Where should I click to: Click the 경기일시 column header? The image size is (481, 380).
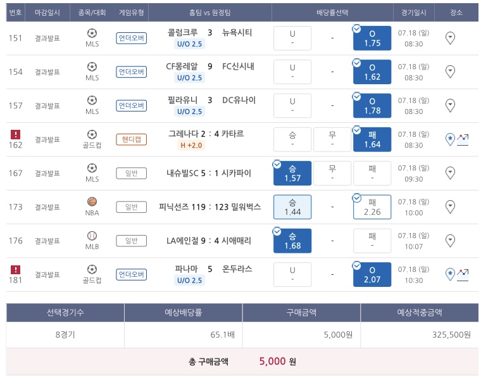(414, 13)
